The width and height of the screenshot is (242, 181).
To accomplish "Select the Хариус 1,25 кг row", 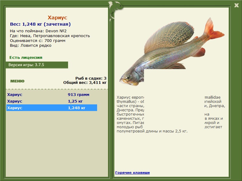I will click(x=52, y=101).
